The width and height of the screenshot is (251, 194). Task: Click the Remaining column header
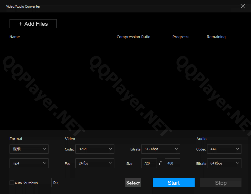(x=216, y=37)
